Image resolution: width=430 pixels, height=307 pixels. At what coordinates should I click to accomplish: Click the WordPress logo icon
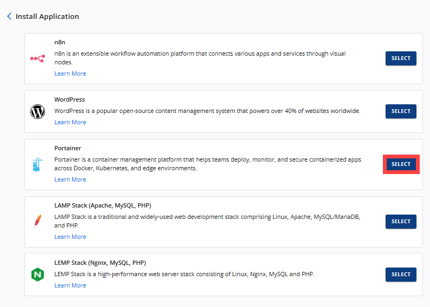point(37,111)
